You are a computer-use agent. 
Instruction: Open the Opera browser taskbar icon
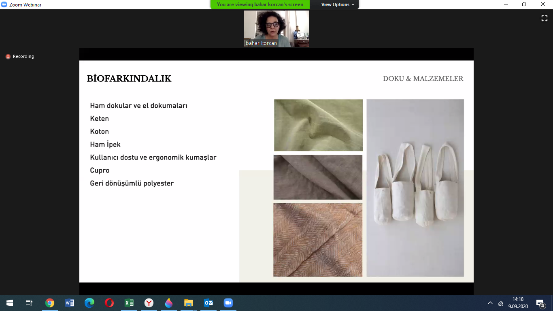pos(109,303)
